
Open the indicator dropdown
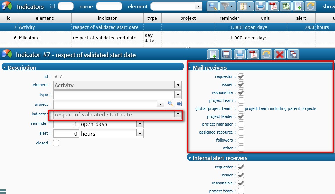[178, 114]
